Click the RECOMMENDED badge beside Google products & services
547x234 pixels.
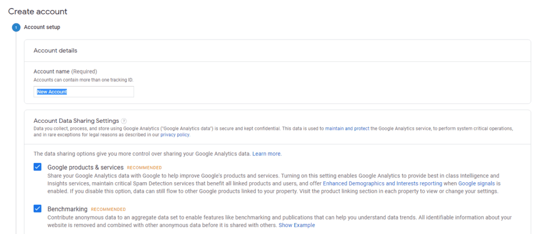144,168
